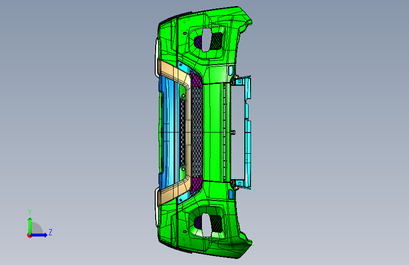The width and height of the screenshot is (409, 265).
Task: Pick the cyan mounting bracket on the right side
Action: tap(248, 132)
